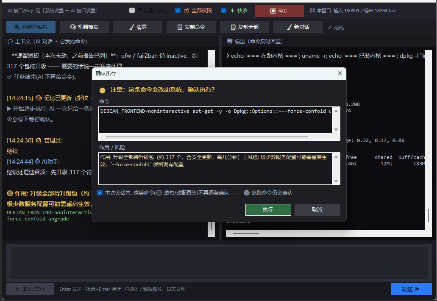This screenshot has height=301, width=437.
Task: Click the message input text area
Action: pyautogui.click(x=219, y=263)
